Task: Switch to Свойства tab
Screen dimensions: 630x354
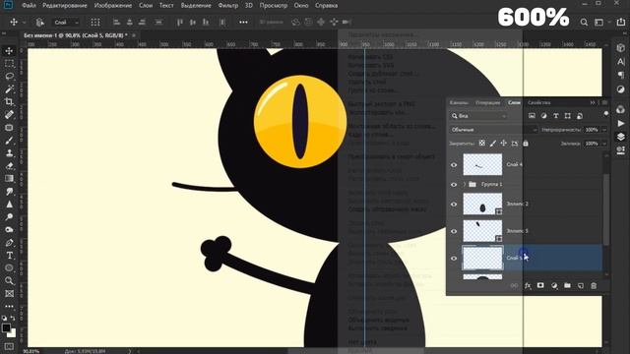Action: point(538,103)
